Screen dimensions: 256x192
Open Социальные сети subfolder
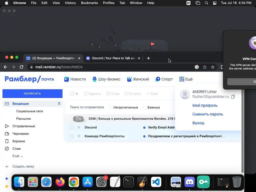click(29, 111)
